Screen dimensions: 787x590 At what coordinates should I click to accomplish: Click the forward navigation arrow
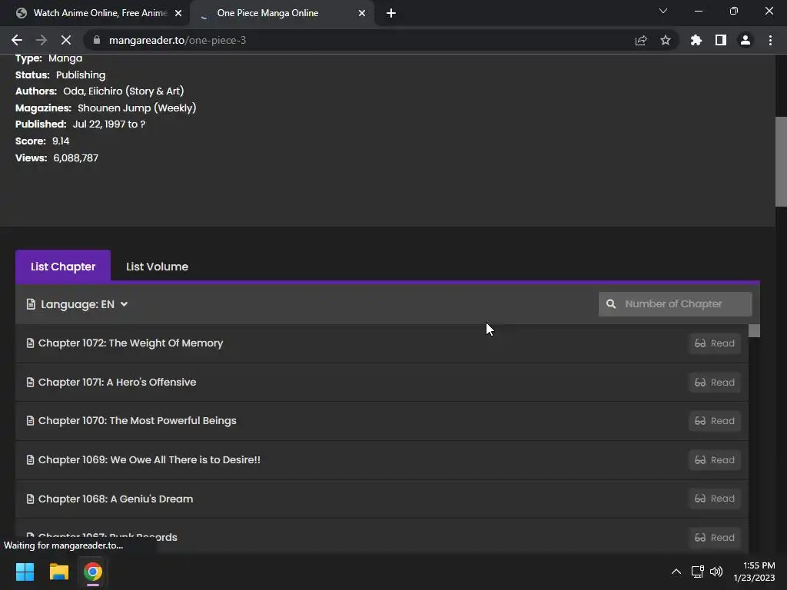42,40
